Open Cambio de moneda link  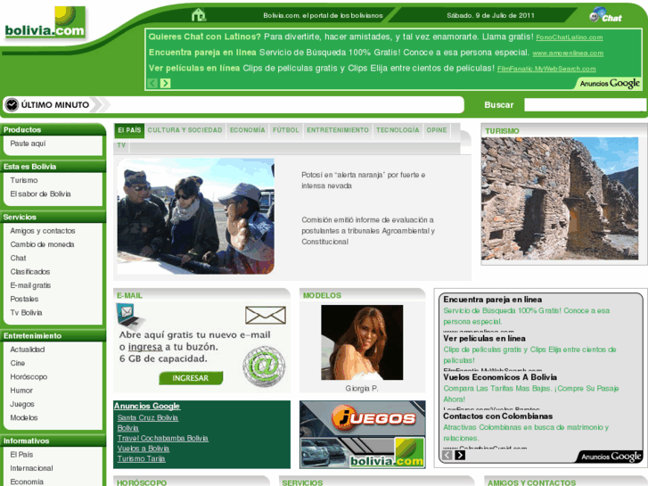click(42, 244)
